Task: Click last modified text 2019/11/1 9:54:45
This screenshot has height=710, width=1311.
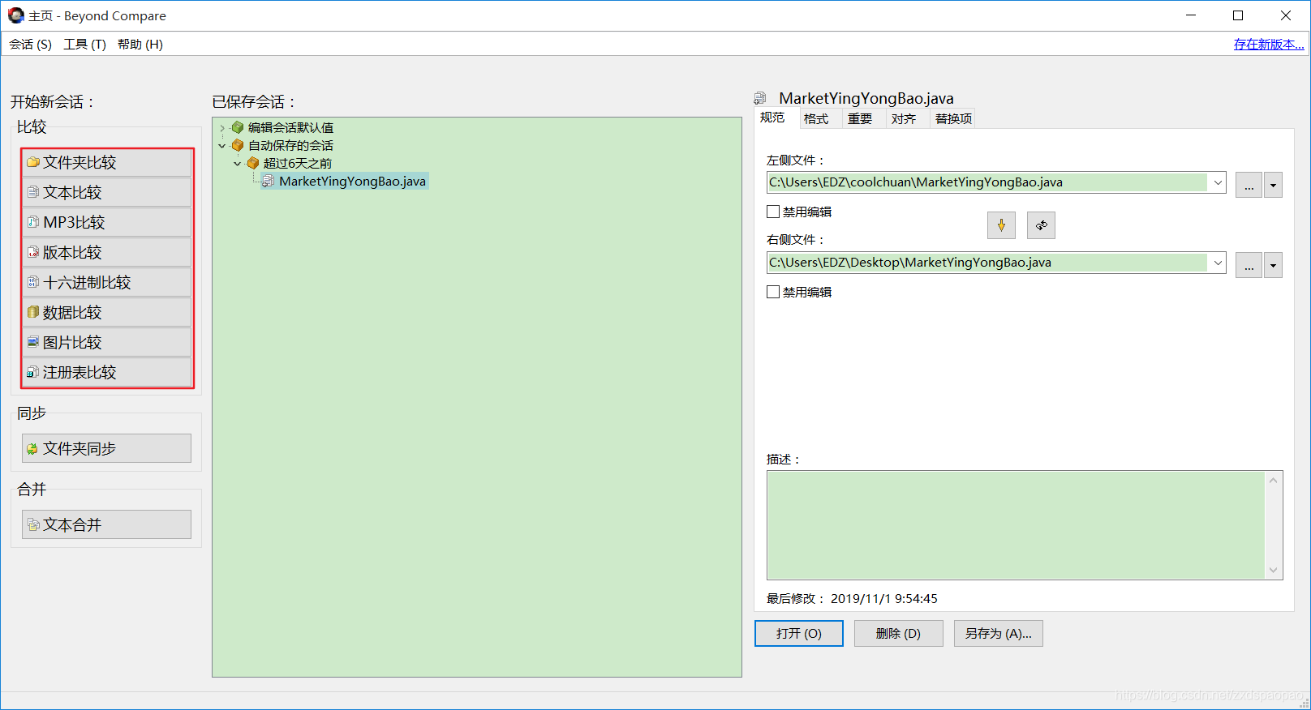Action: [x=883, y=598]
